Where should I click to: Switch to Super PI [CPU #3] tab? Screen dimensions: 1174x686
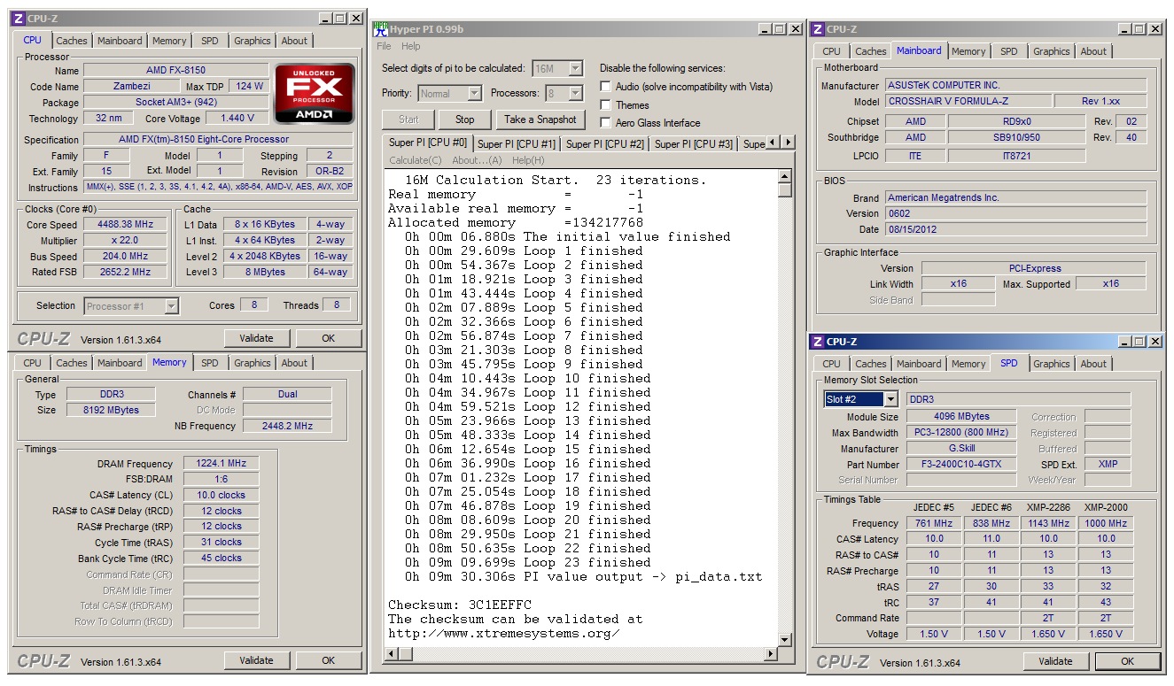coord(694,143)
